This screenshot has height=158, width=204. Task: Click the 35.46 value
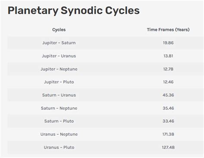[x=168, y=108]
